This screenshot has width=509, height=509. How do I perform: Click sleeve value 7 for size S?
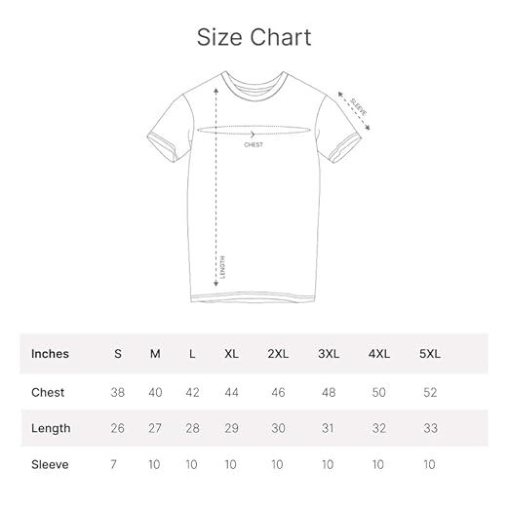tap(113, 464)
